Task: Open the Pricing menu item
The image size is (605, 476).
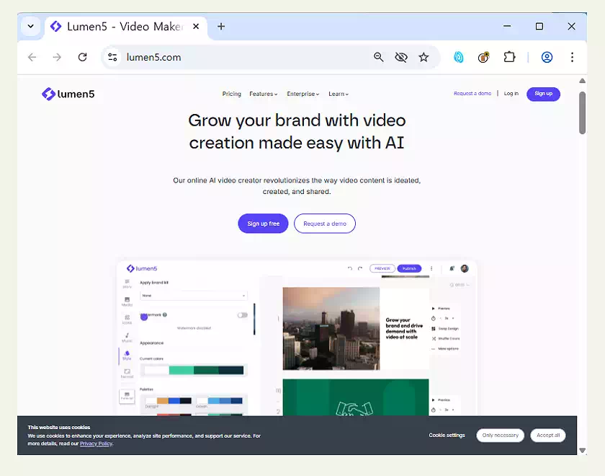Action: (x=232, y=94)
